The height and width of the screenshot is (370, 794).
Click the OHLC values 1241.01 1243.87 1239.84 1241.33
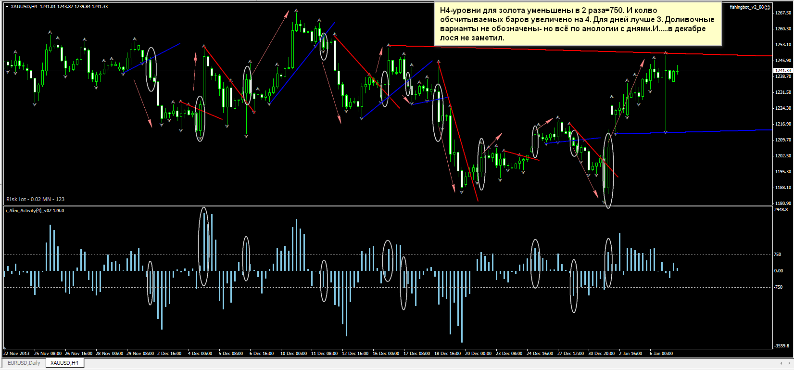74,7
